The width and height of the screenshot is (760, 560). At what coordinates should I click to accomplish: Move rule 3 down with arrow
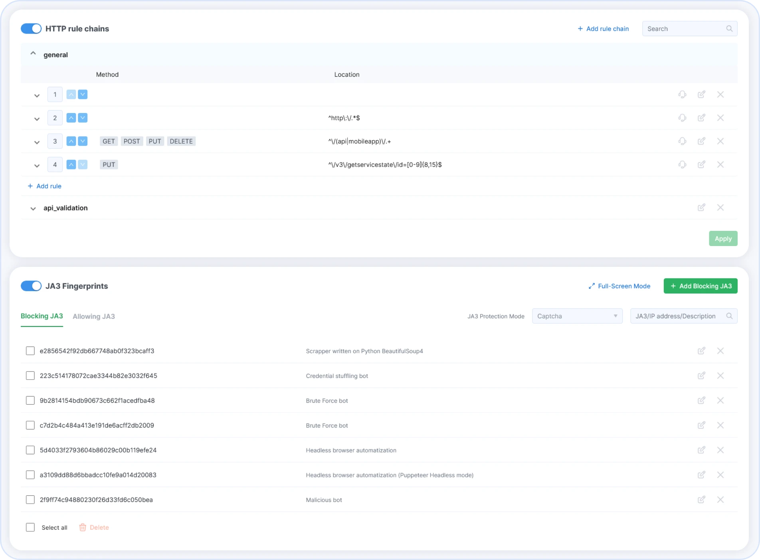(83, 141)
